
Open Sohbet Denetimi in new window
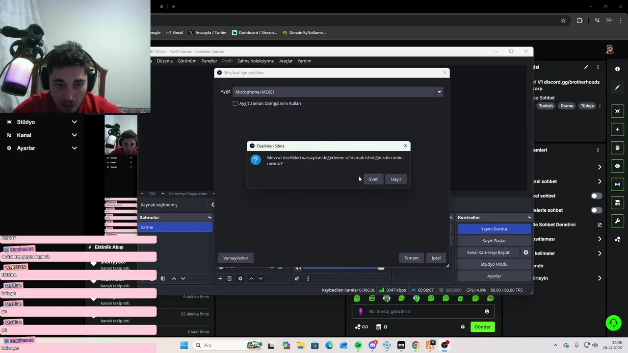click(x=600, y=225)
